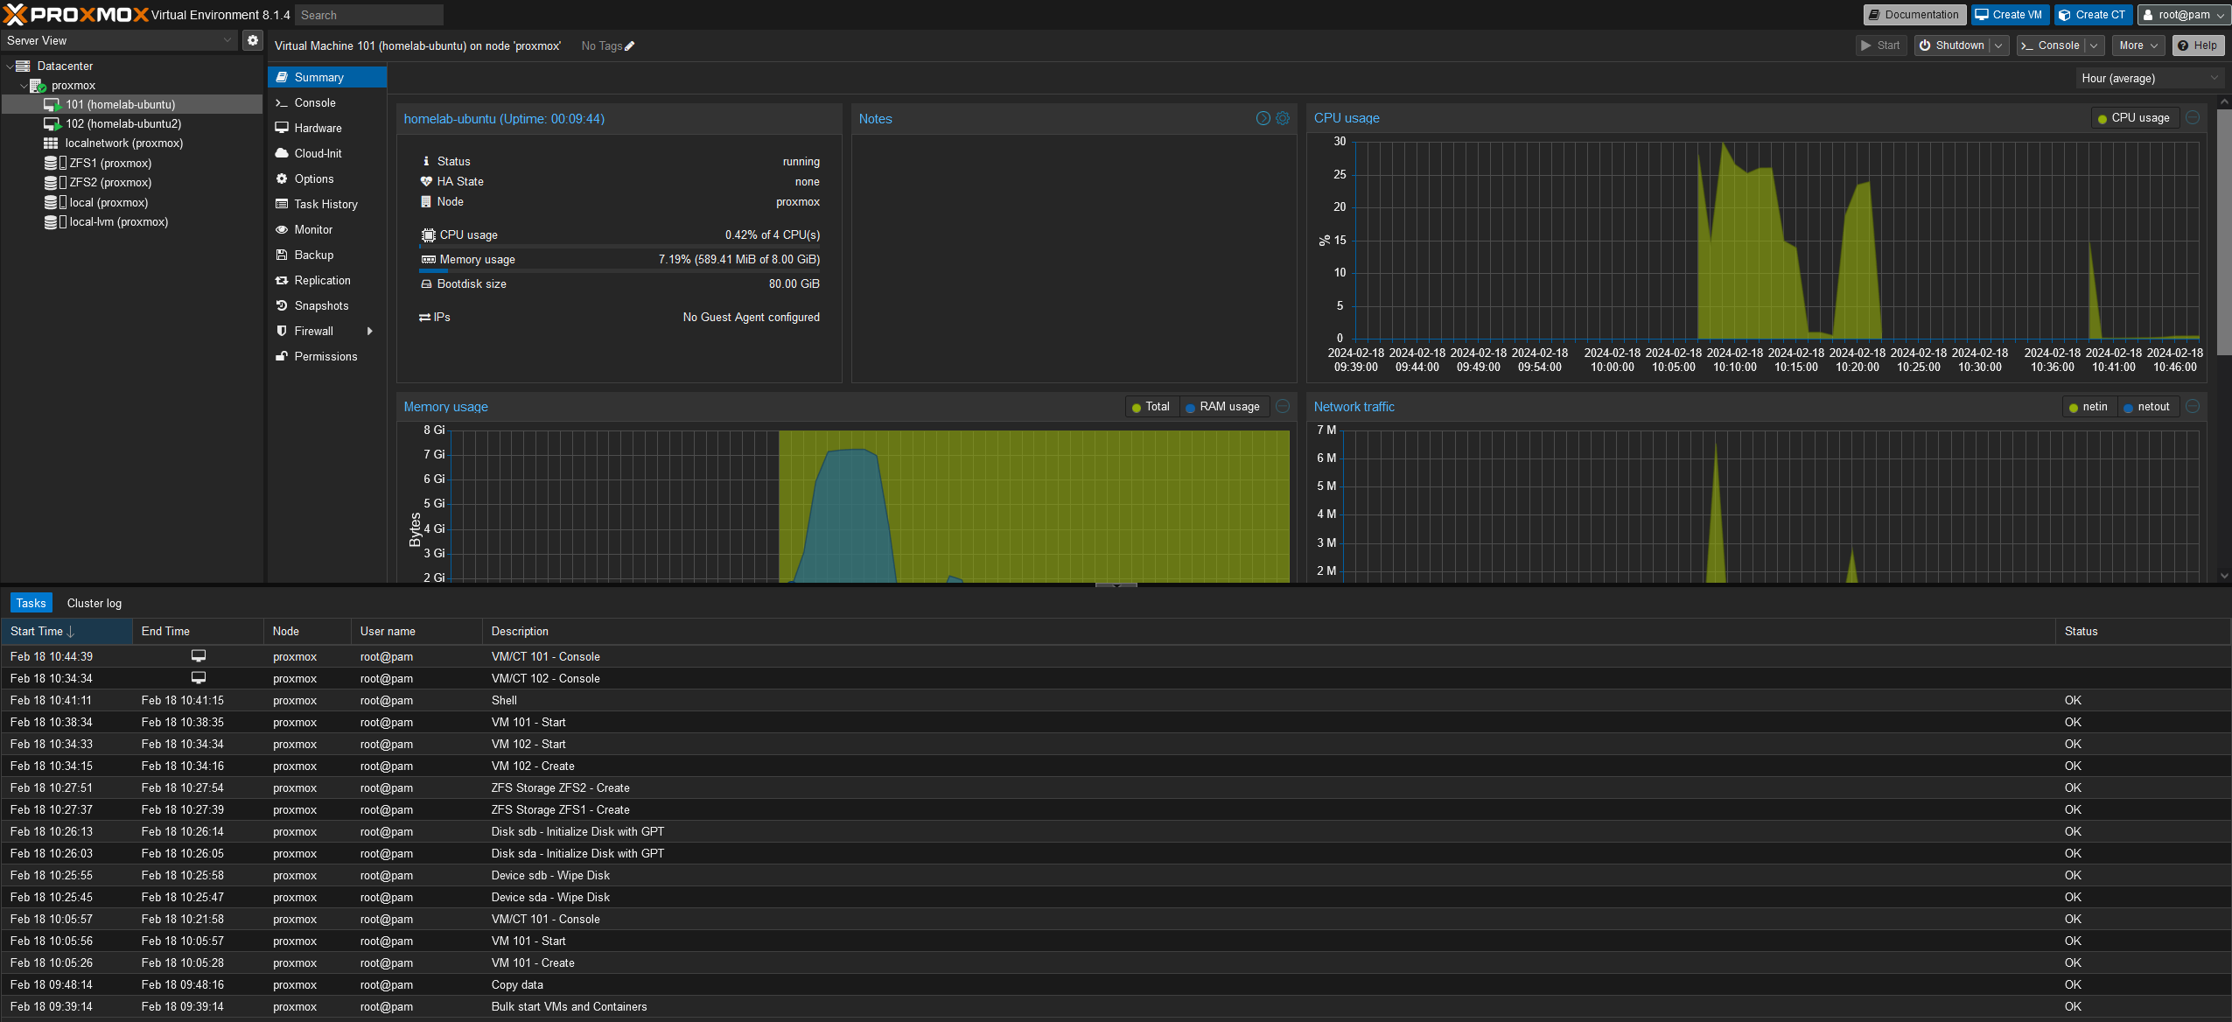Open the Replication section
Image resolution: width=2232 pixels, height=1022 pixels.
coord(327,280)
